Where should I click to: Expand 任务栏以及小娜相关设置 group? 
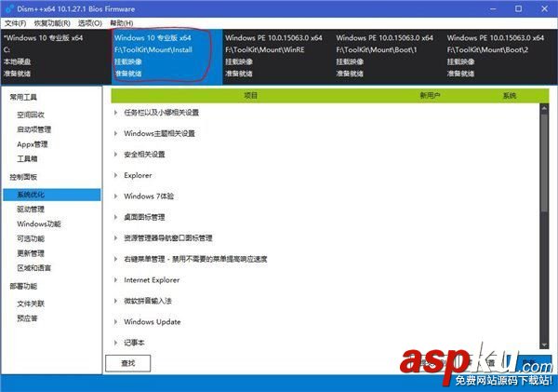[115, 113]
